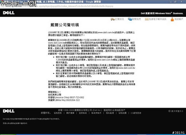The height and width of the screenshot is (135, 186).
Task: Click the 媒體連絡人 label
Action: 54,92
